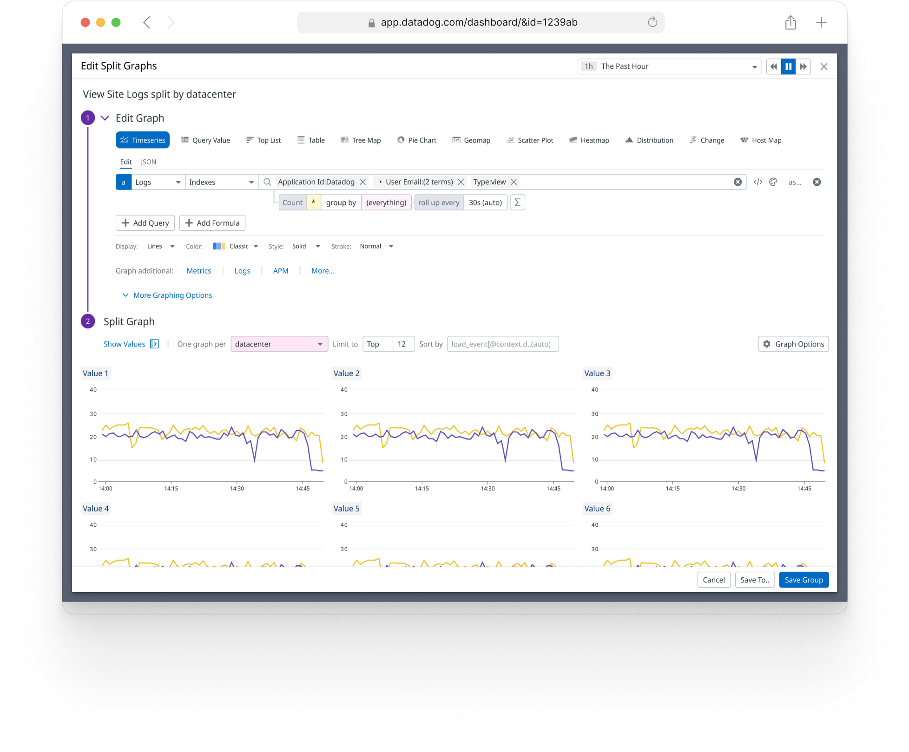Screen dimensions: 909x752
Task: Select the Pie Chart visualization
Action: click(417, 140)
